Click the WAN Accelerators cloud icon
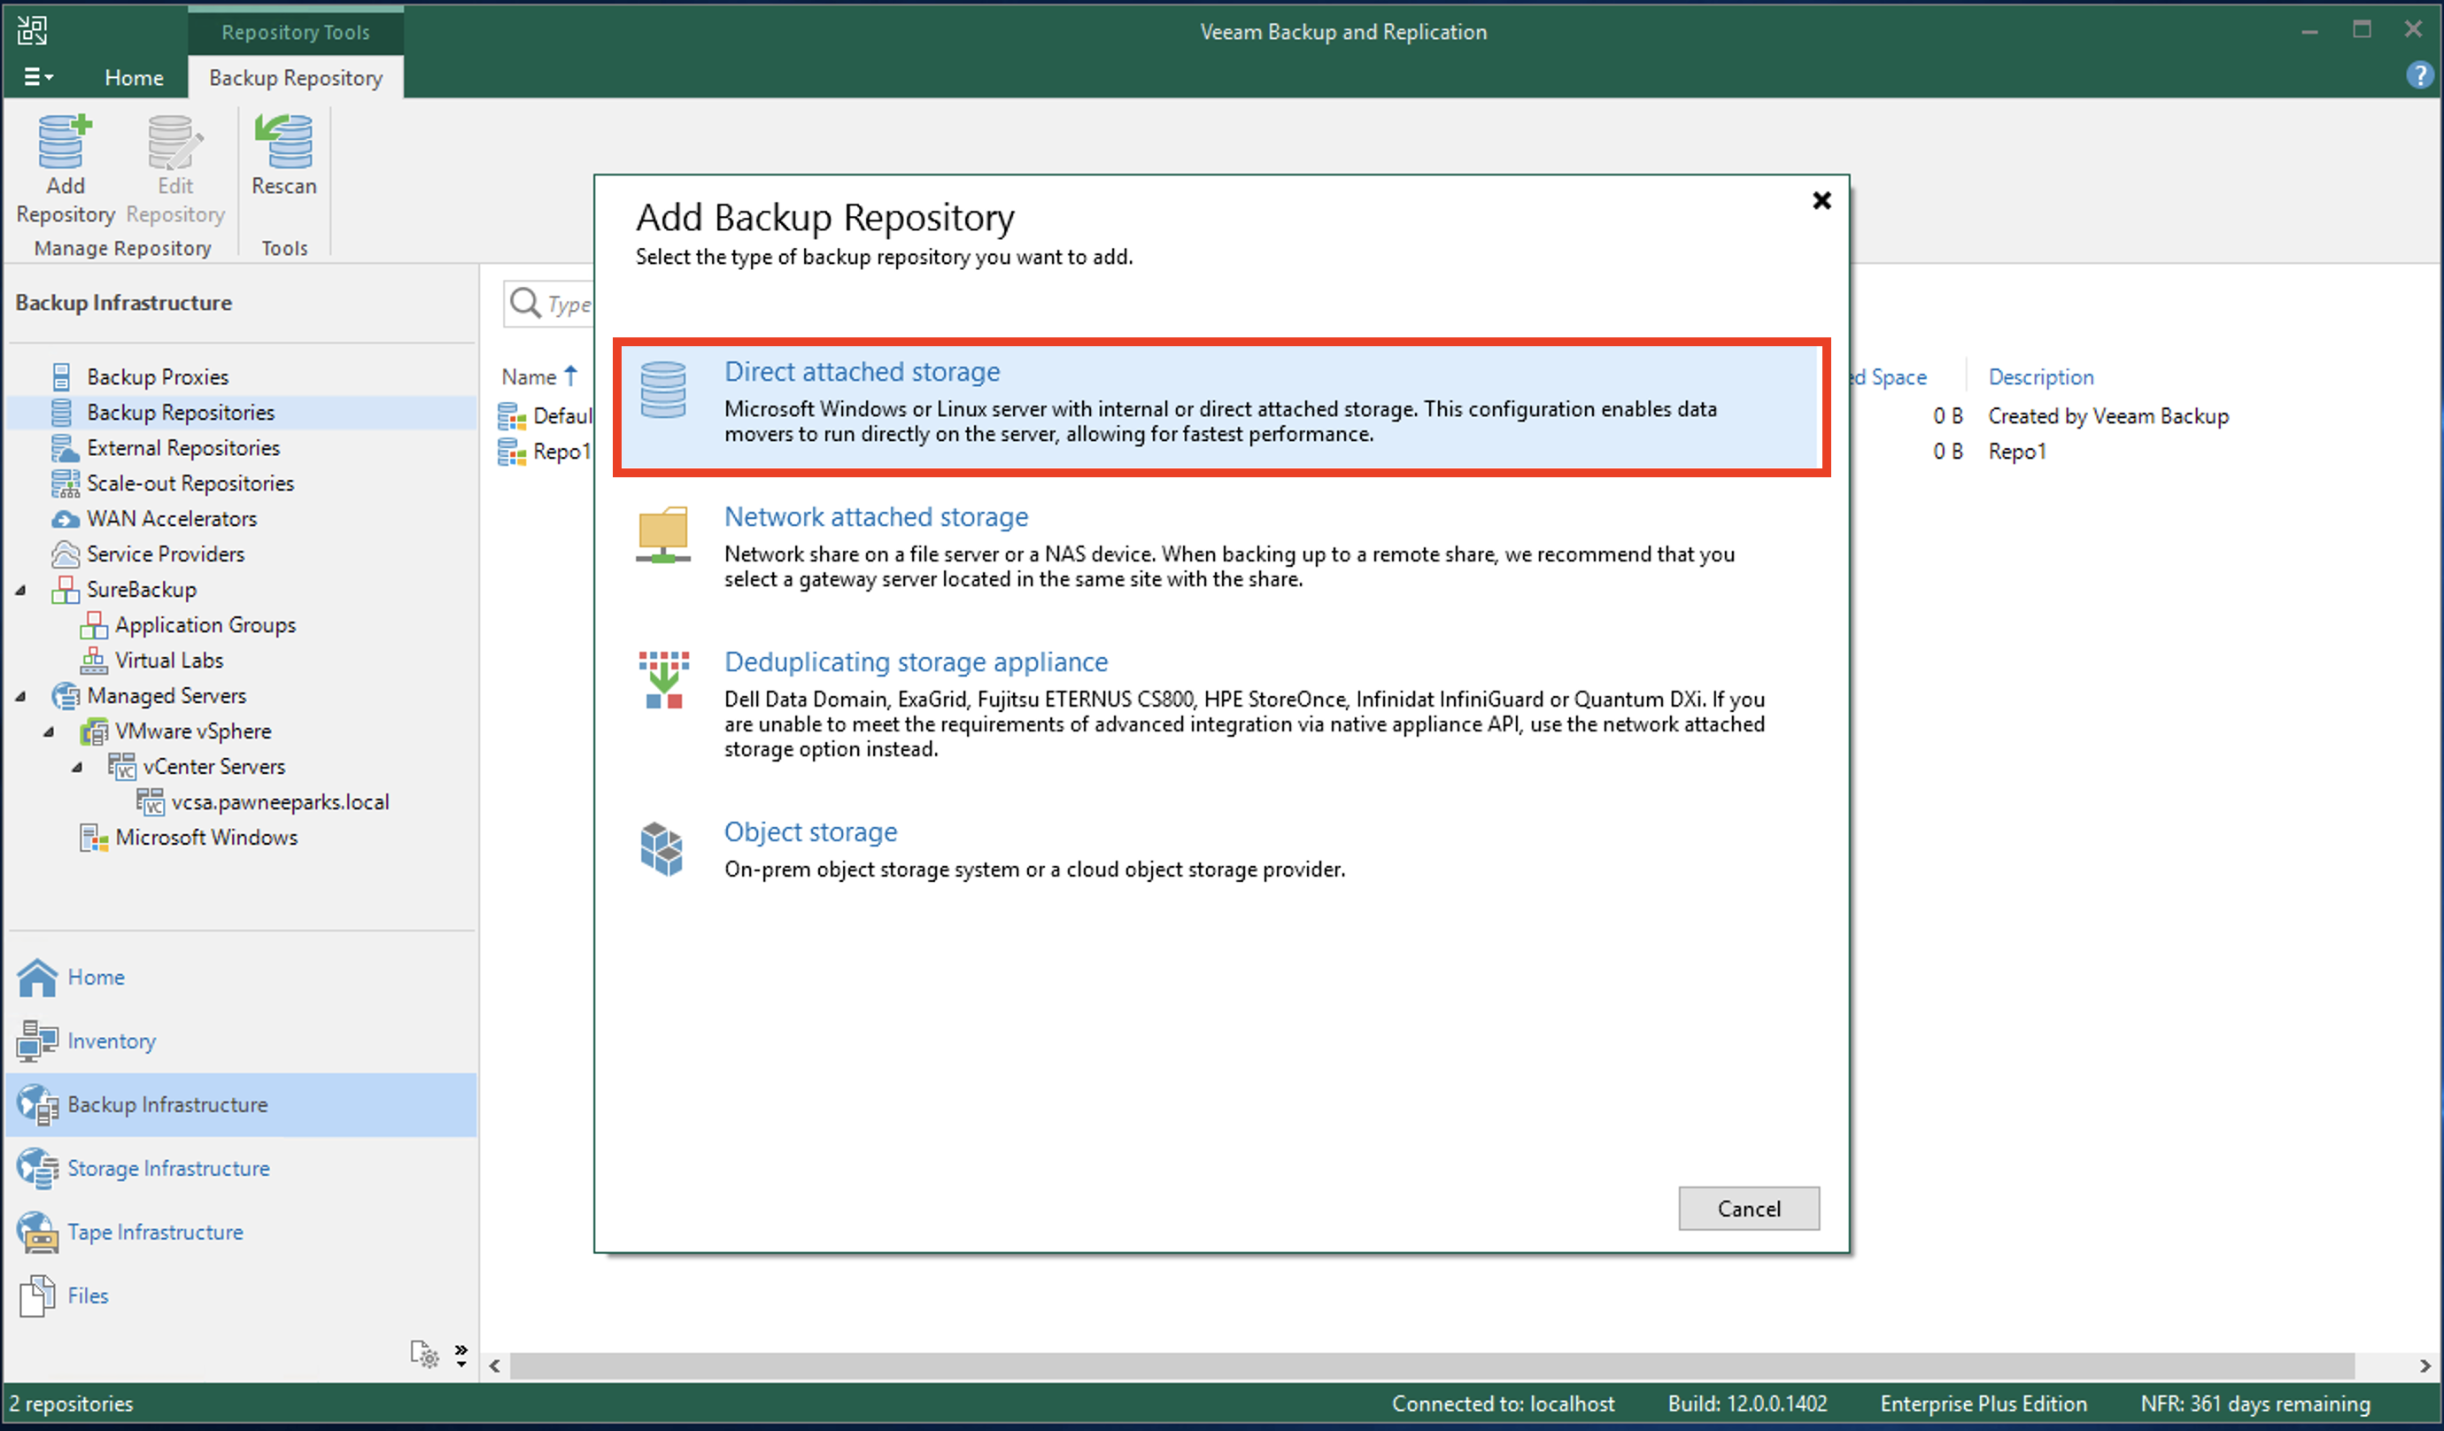 [x=65, y=519]
